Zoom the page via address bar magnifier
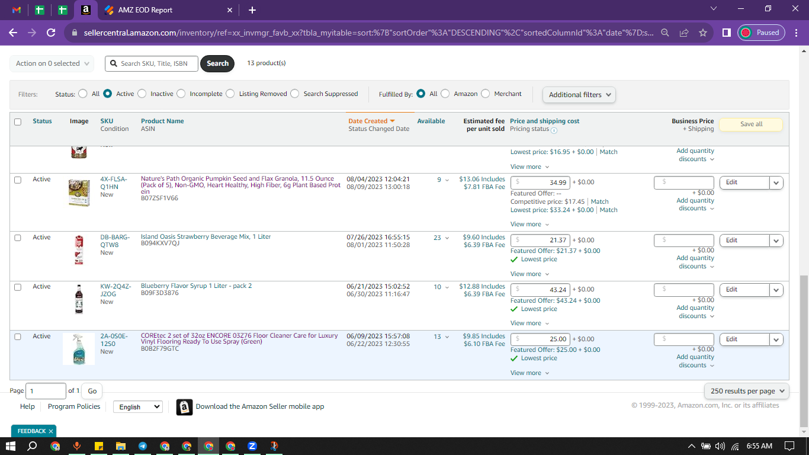 (665, 33)
